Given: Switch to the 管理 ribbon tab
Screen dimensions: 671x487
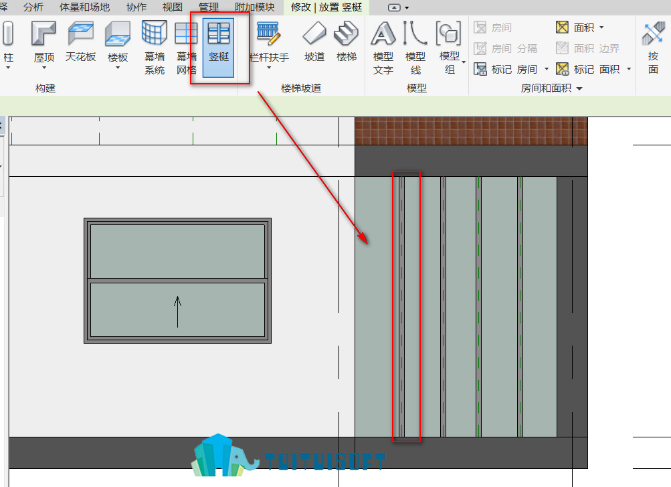Looking at the screenshot, I should tap(209, 7).
